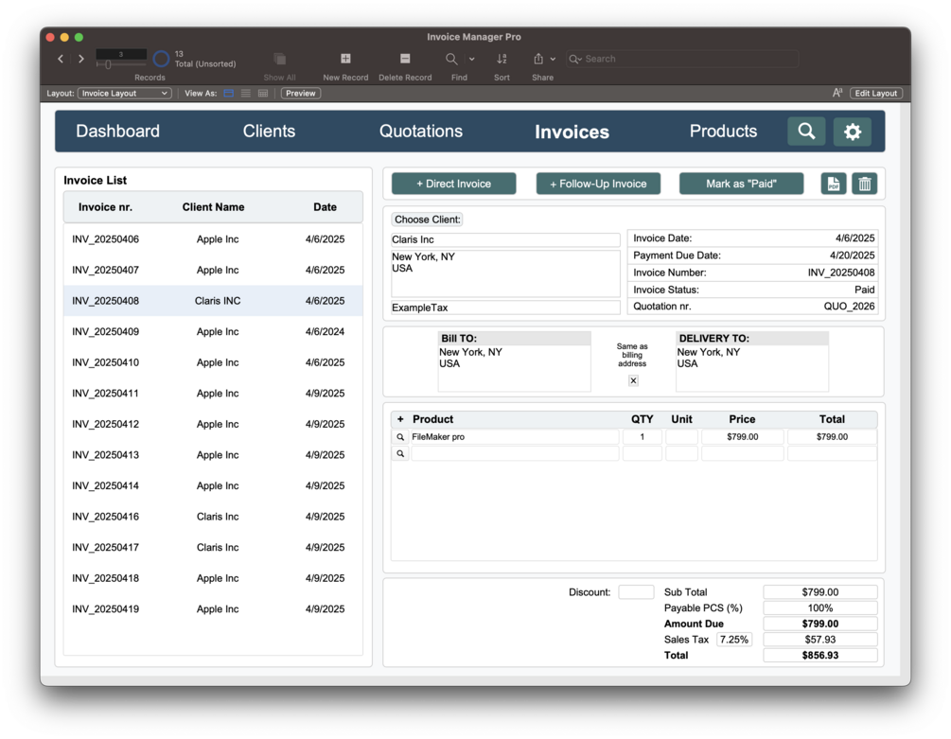Click the Invoice Date value 4/6/2025
This screenshot has height=739, width=951.
tap(854, 238)
